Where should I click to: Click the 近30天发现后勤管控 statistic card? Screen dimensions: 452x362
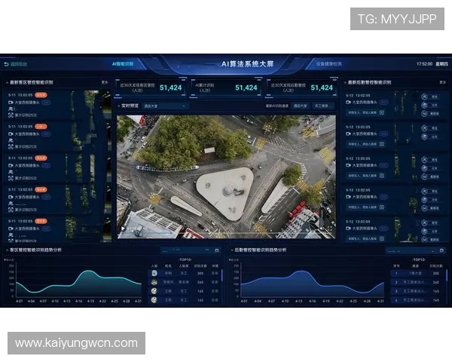tap(301, 87)
